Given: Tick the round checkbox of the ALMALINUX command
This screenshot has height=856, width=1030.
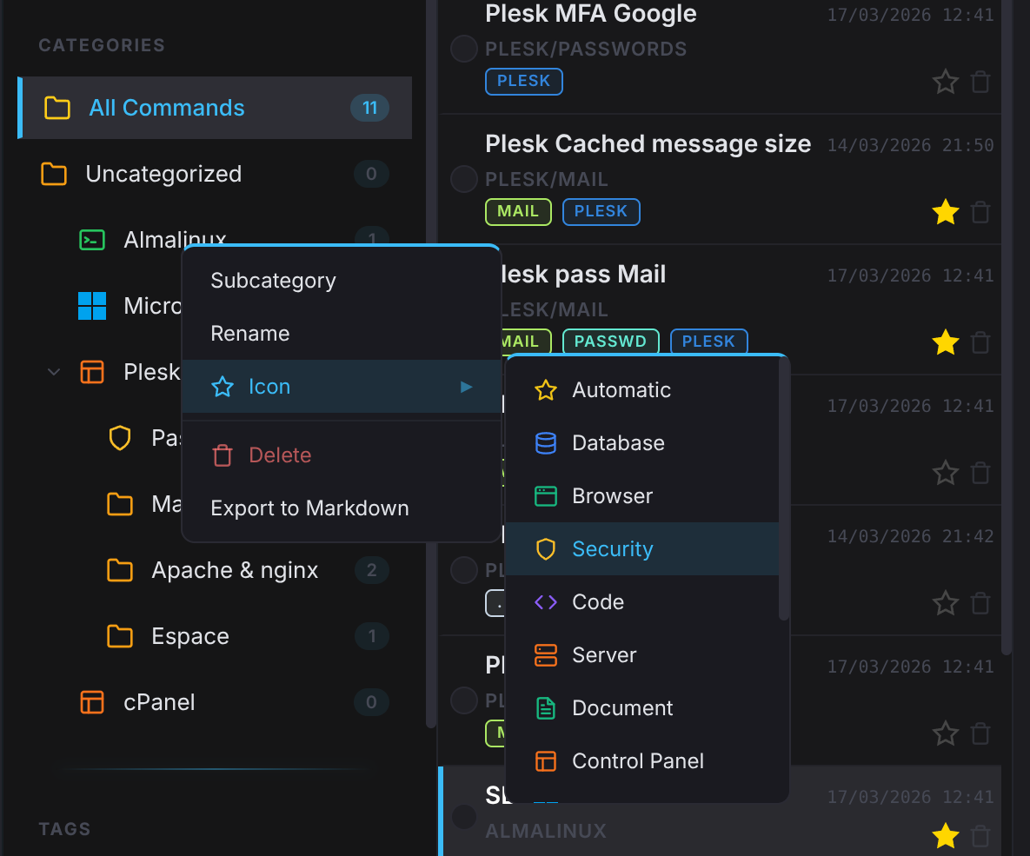Looking at the screenshot, I should pyautogui.click(x=464, y=817).
